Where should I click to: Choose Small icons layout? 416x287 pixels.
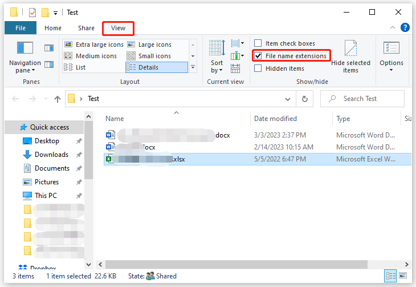point(149,56)
